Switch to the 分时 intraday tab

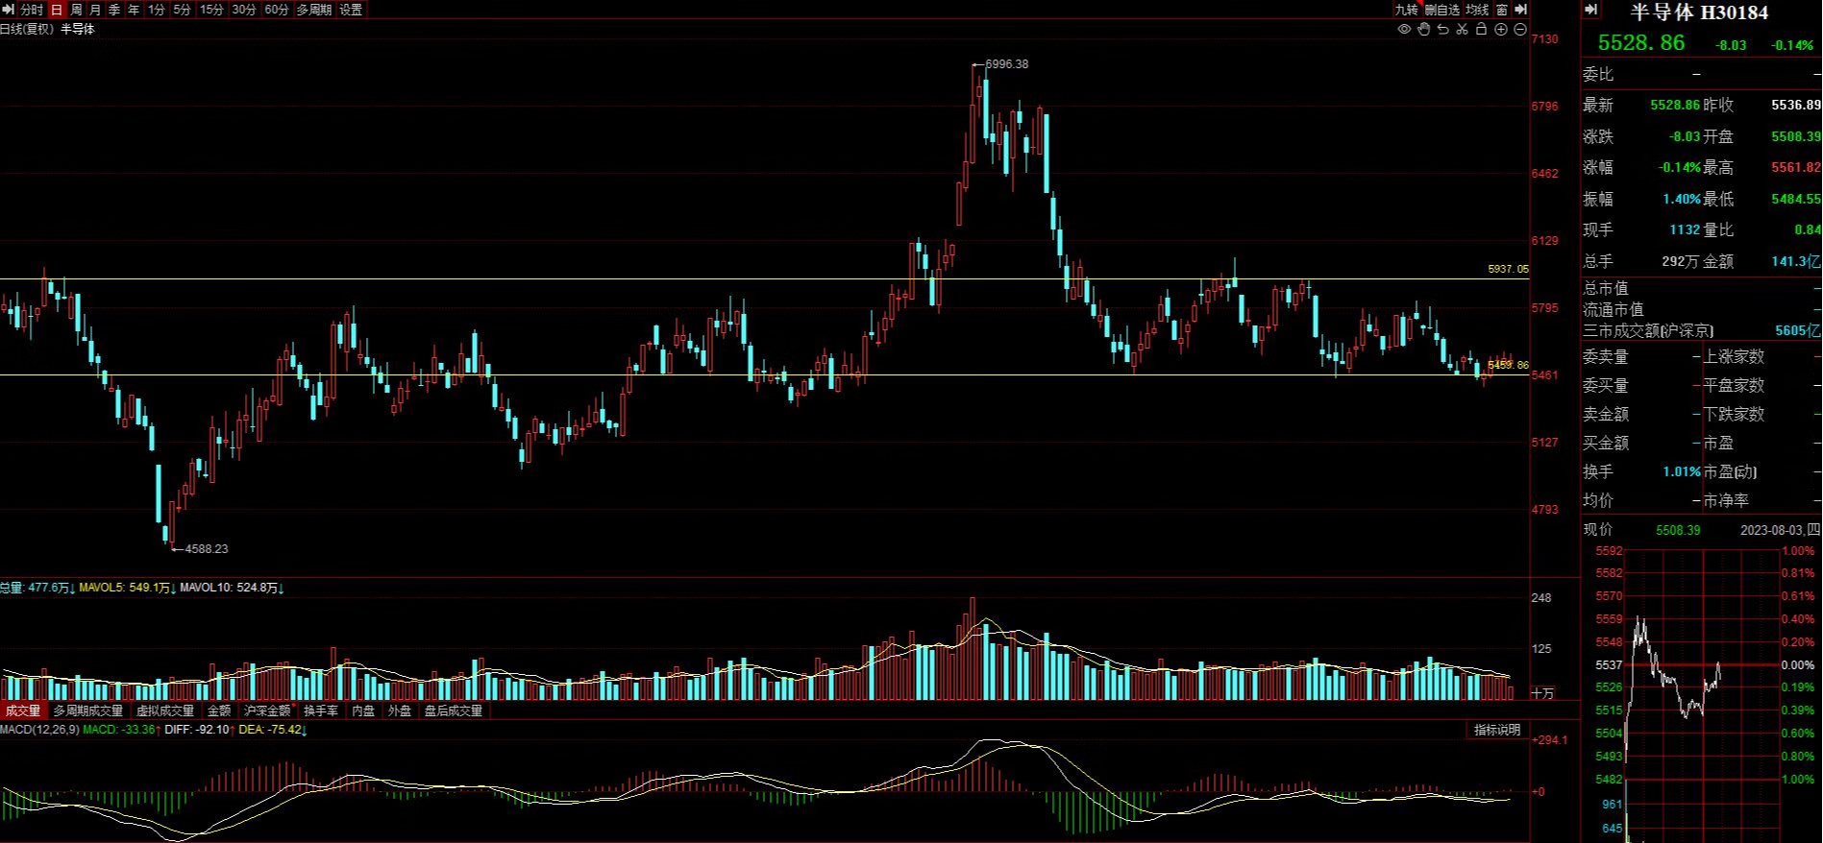(32, 10)
